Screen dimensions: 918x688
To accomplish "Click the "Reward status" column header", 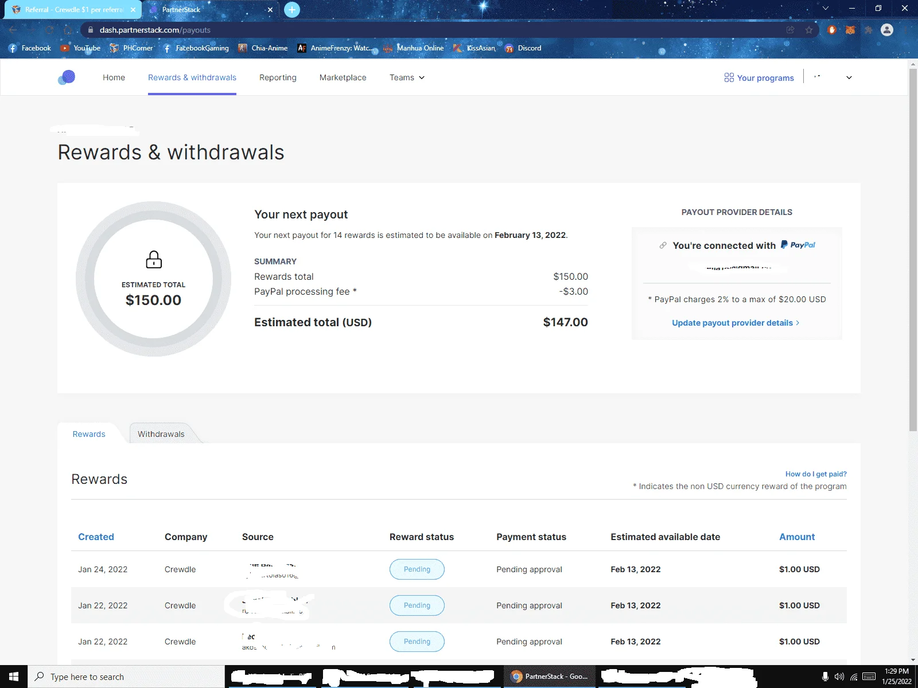I will click(422, 537).
